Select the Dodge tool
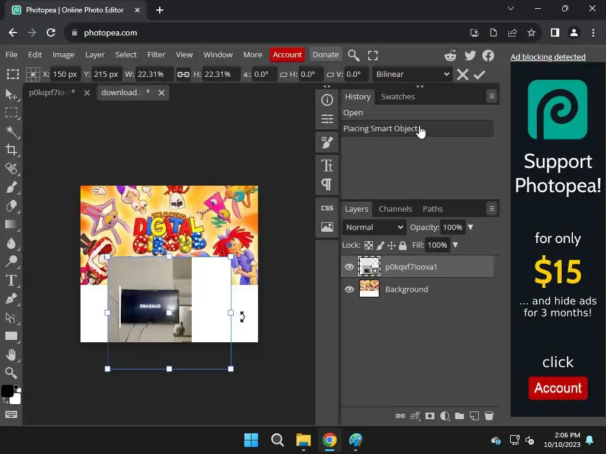The image size is (606, 454). tap(11, 261)
